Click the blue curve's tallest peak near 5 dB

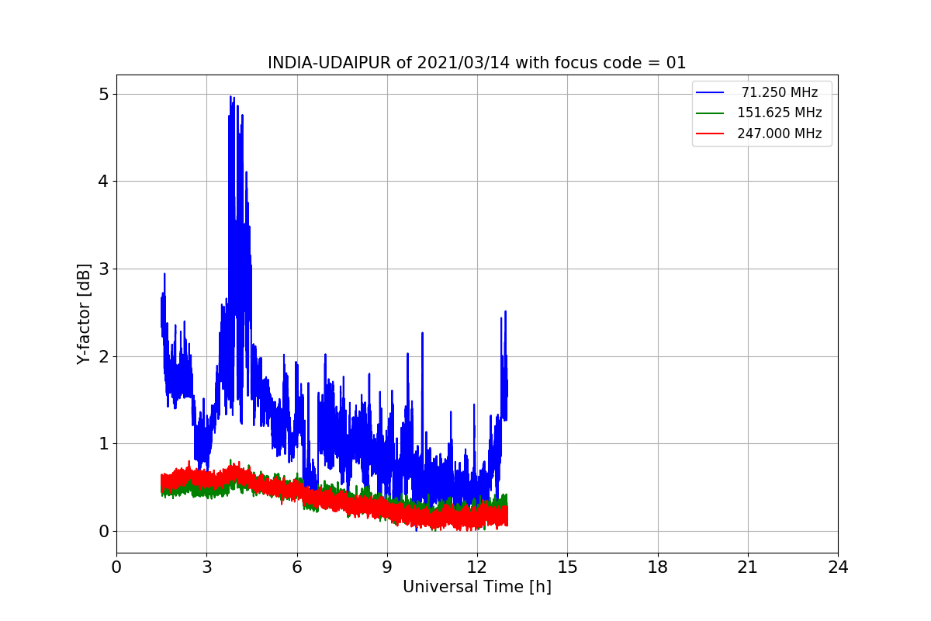[x=231, y=98]
